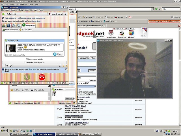Image resolution: width=181 pixels, height=136 pixels.
Task: Open the Narzędzia menu in Skype
Action: 34,10
